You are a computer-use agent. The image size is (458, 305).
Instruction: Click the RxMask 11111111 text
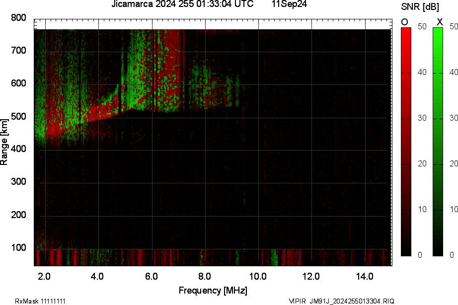pyautogui.click(x=40, y=301)
